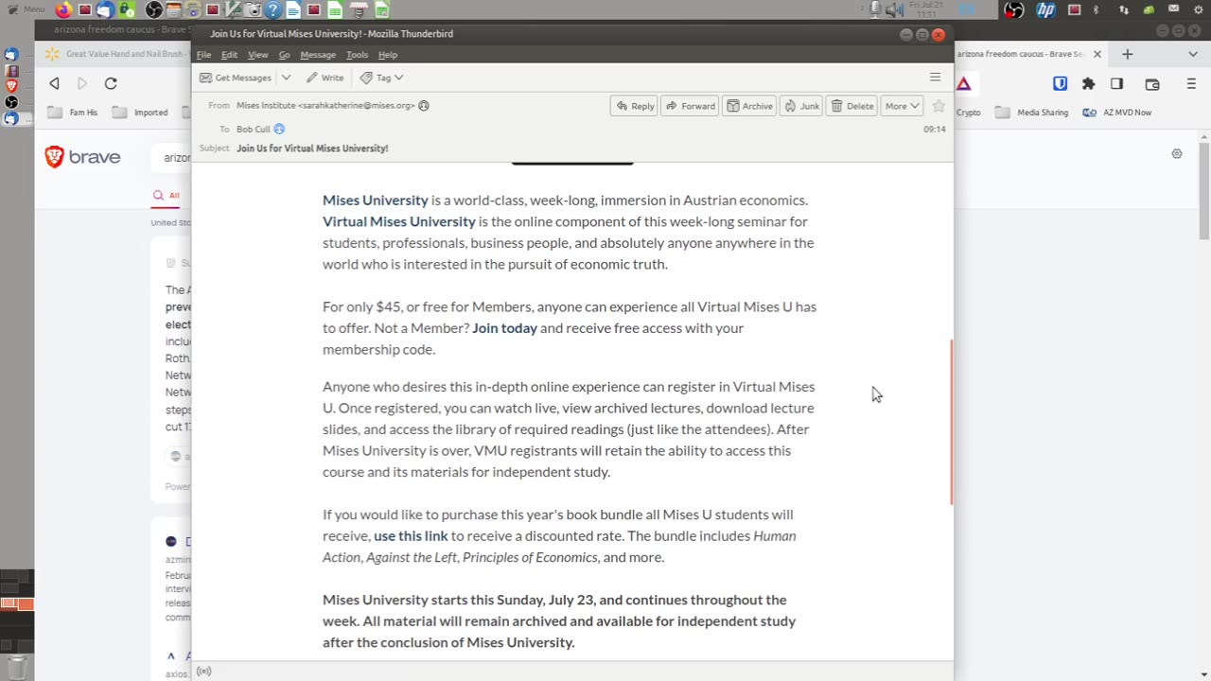The height and width of the screenshot is (681, 1211).
Task: Launch OBS Studio from top panel
Action: (154, 10)
